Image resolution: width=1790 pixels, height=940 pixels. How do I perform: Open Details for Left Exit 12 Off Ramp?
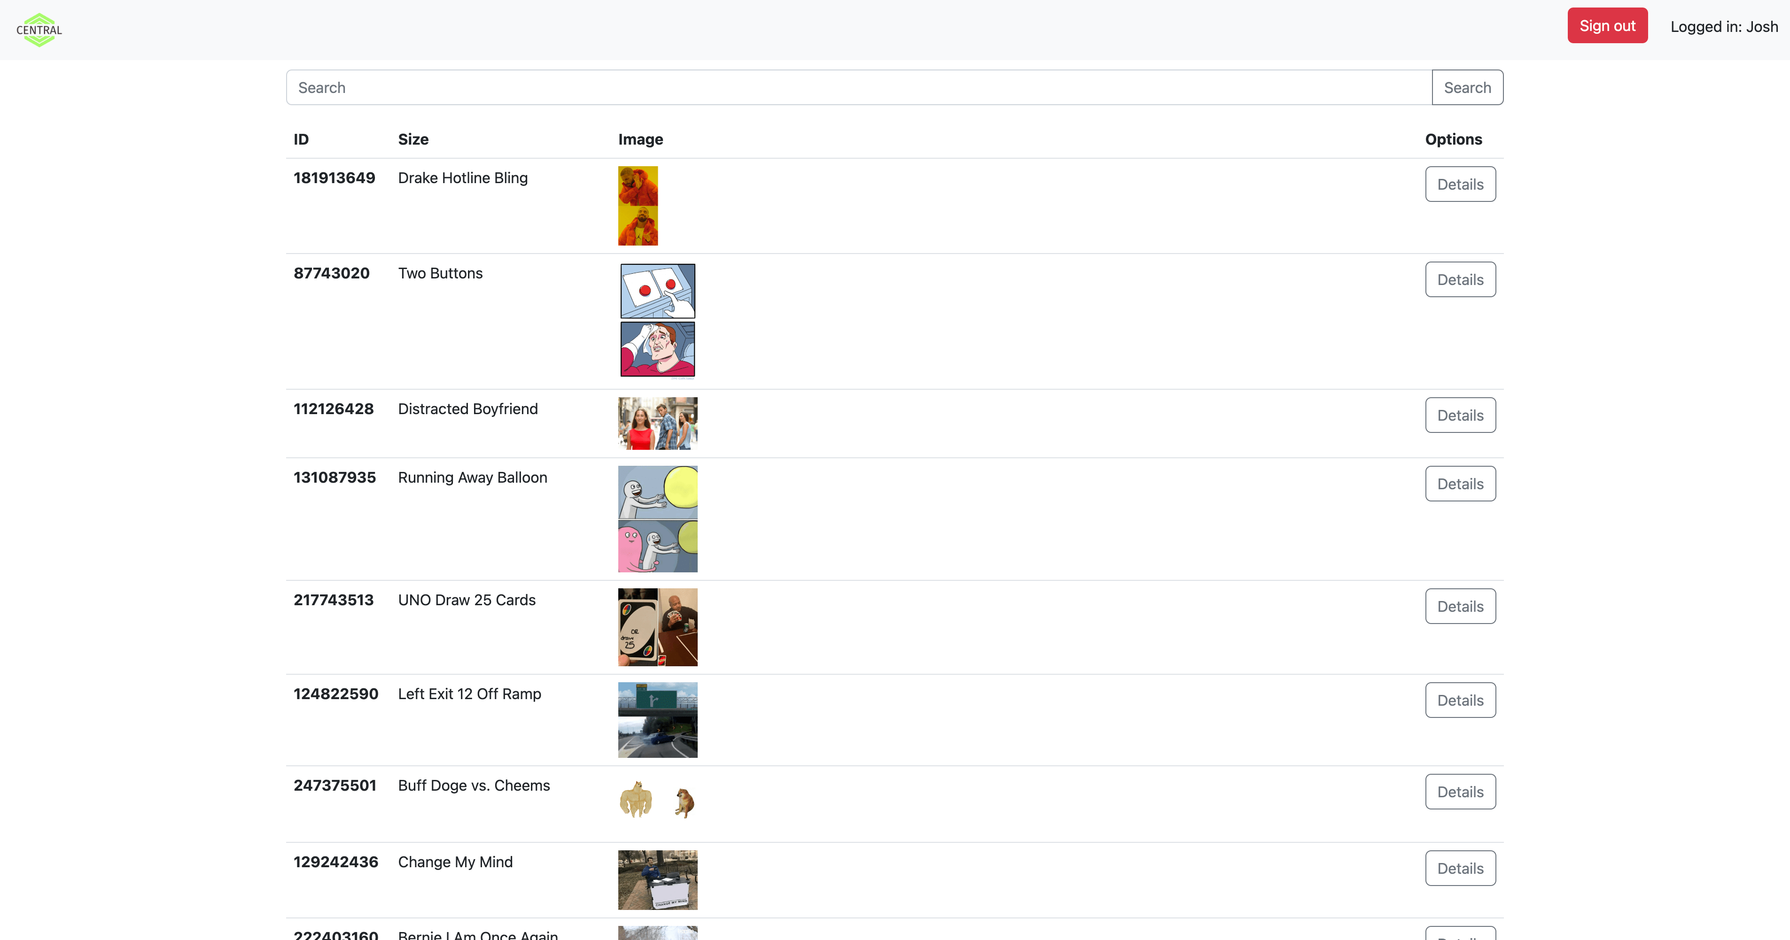[1460, 700]
